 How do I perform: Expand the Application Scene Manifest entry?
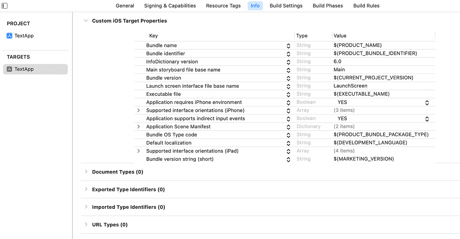pyautogui.click(x=139, y=126)
